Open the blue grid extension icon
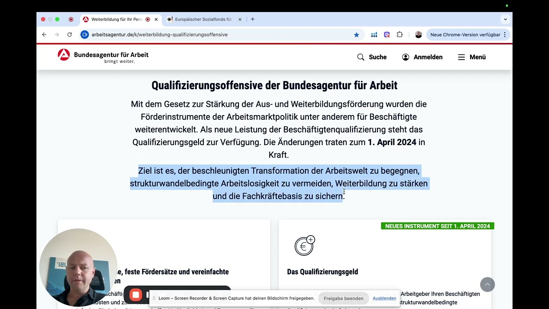The width and height of the screenshot is (549, 309). pos(374,35)
